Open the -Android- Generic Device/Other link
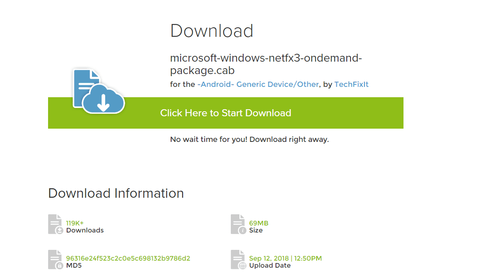 258,84
